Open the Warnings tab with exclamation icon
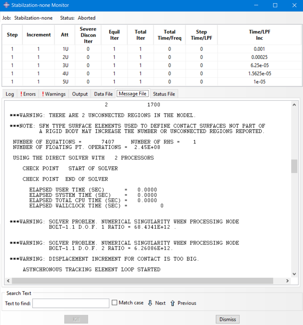 point(54,94)
